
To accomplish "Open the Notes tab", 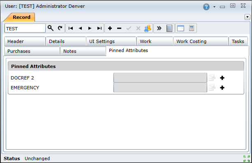I will [83, 51].
